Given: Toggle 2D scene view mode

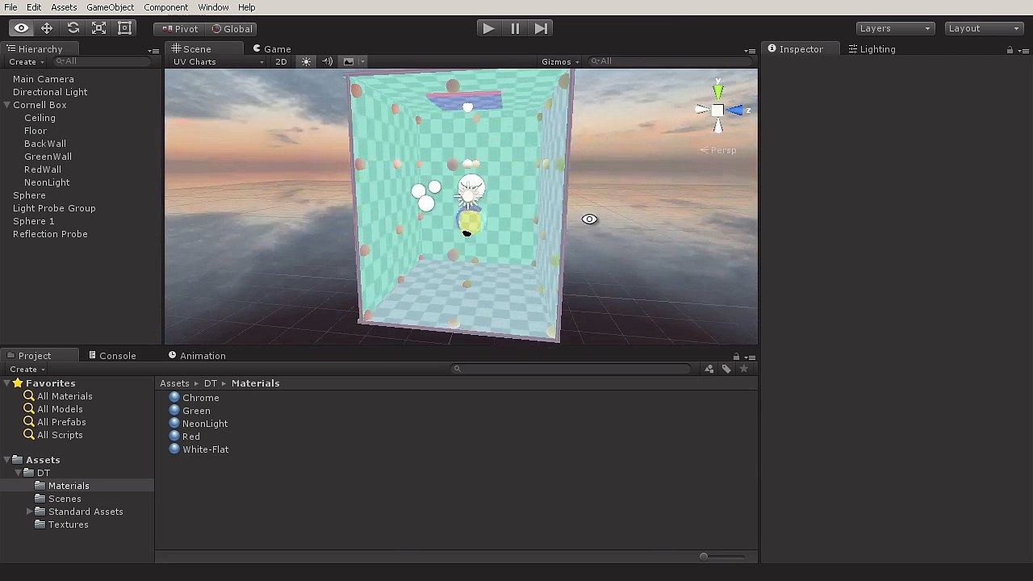Looking at the screenshot, I should coord(281,62).
